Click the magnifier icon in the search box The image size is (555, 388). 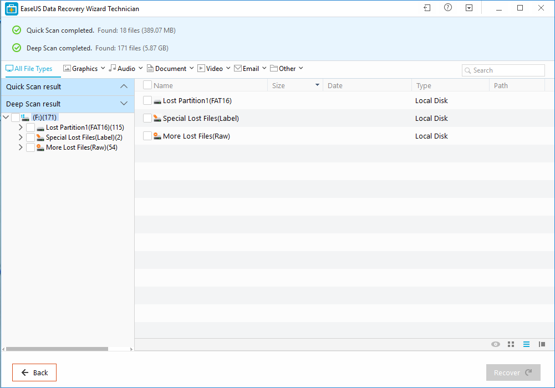(x=467, y=70)
